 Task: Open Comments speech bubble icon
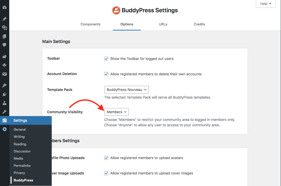coord(4,45)
